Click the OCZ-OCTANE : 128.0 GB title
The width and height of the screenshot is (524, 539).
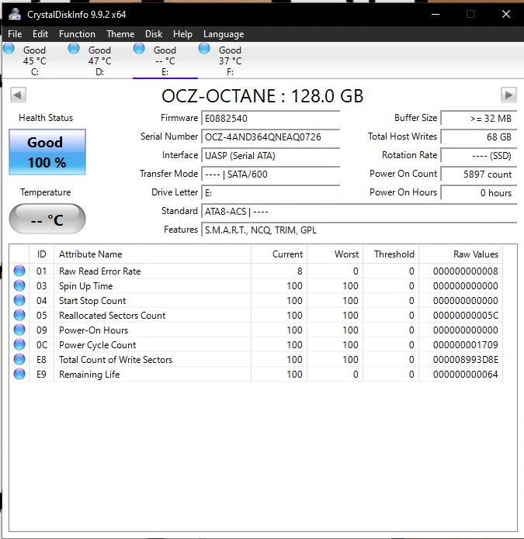(x=262, y=96)
